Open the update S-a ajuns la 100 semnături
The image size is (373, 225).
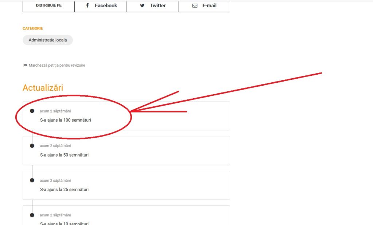[66, 120]
